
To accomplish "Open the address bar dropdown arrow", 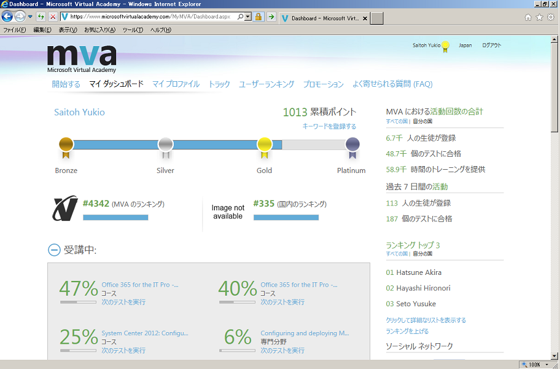I will [248, 17].
